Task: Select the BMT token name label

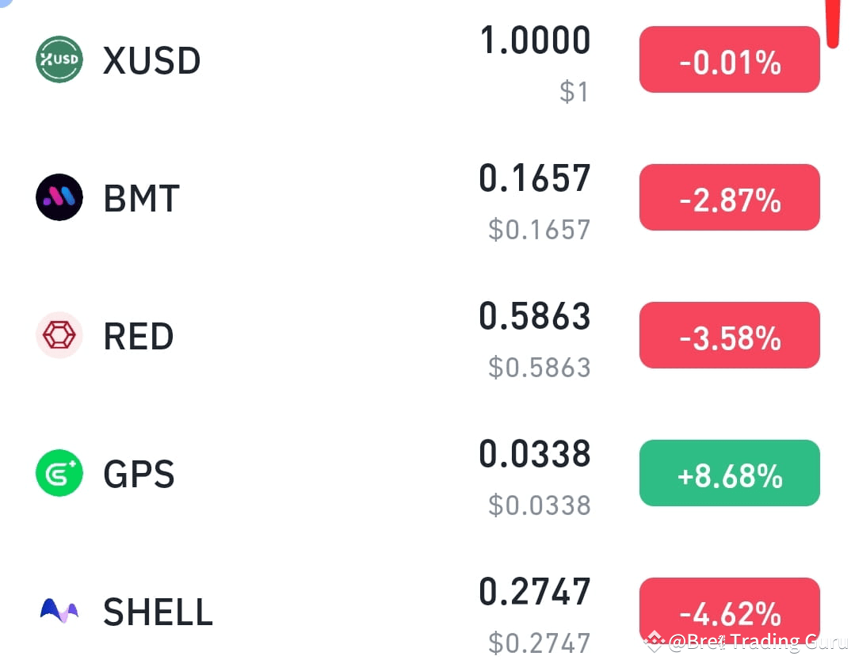Action: [140, 197]
